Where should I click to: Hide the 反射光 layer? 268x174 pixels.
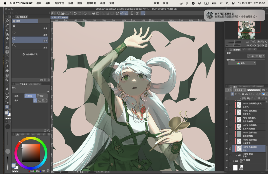[227, 105]
